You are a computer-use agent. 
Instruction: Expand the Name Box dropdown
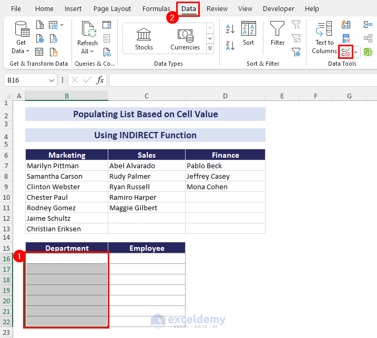(51, 80)
